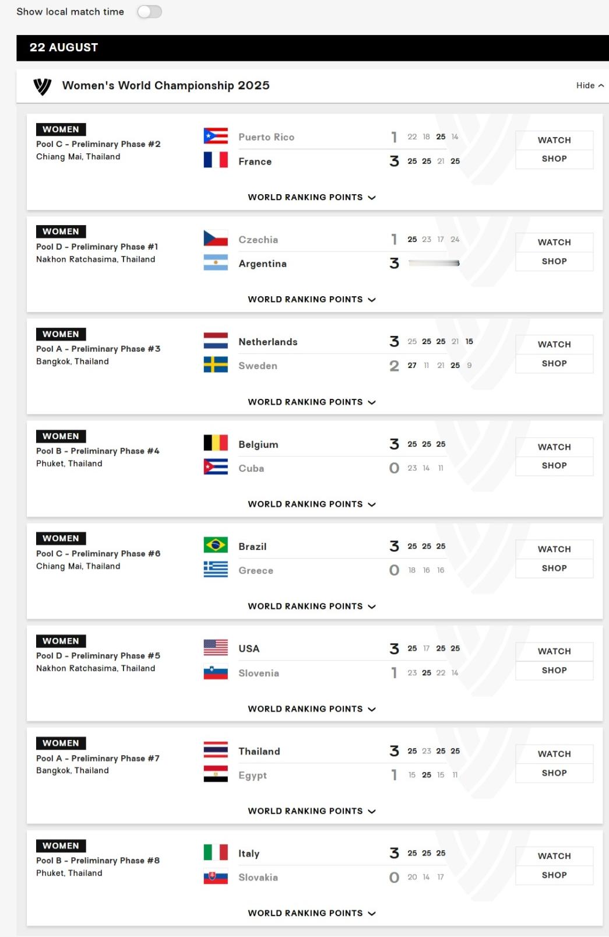The height and width of the screenshot is (937, 609).
Task: Click the Thailand flag icon
Action: [x=216, y=750]
